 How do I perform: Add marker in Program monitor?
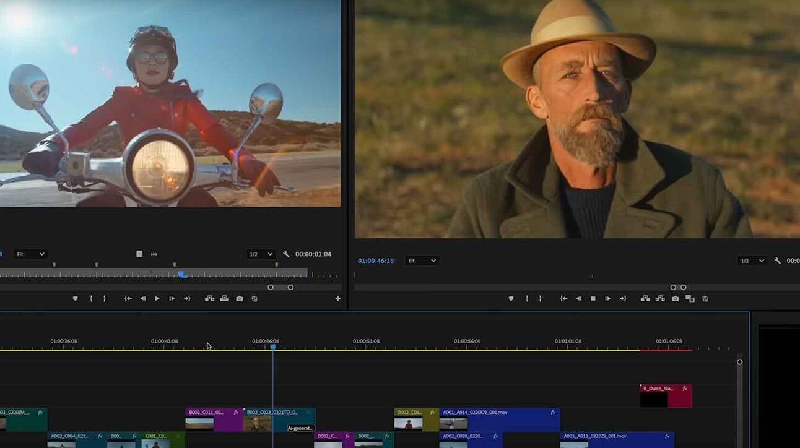[x=511, y=298]
